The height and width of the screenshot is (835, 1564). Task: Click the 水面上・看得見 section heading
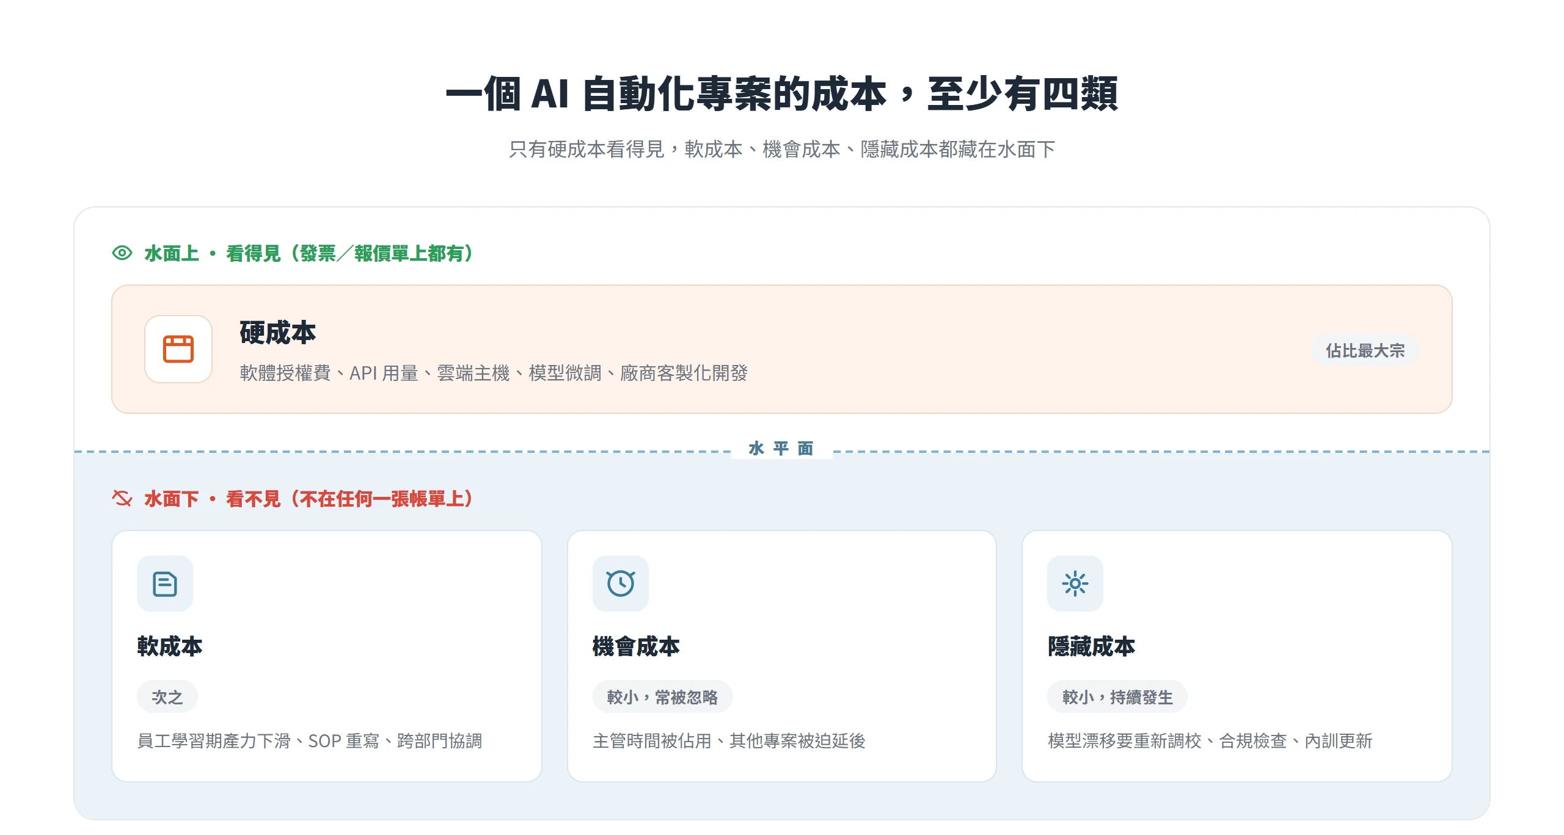[x=309, y=253]
